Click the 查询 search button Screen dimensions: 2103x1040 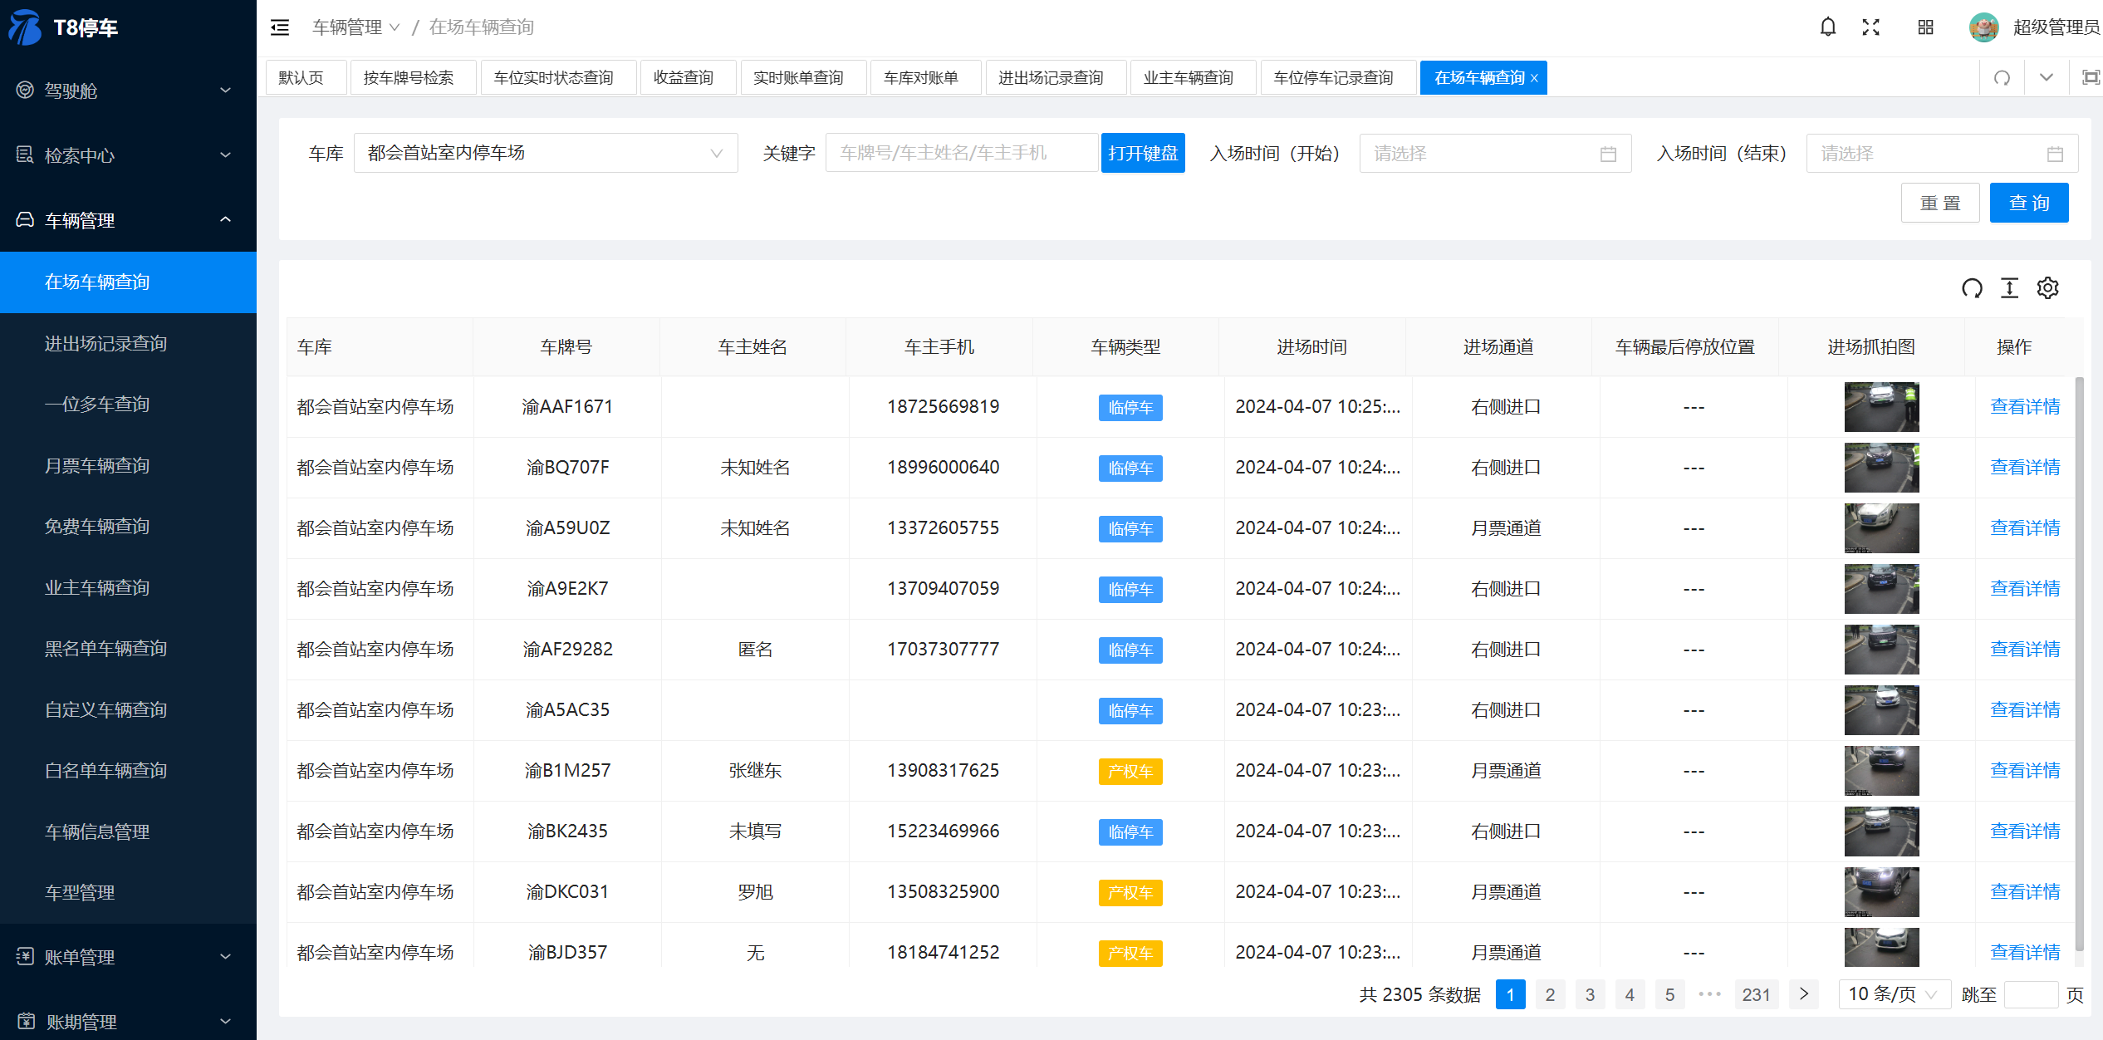(x=2028, y=203)
